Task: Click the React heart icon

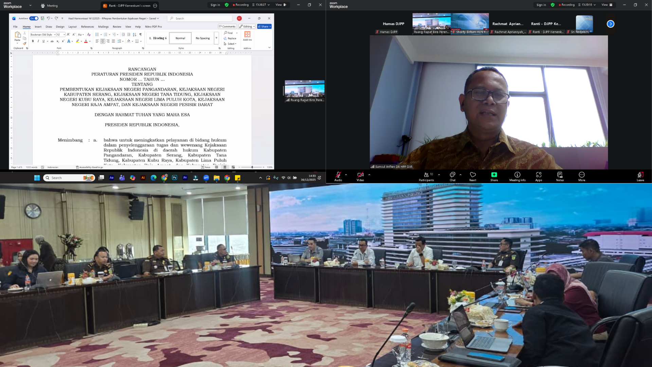Action: pyautogui.click(x=473, y=175)
